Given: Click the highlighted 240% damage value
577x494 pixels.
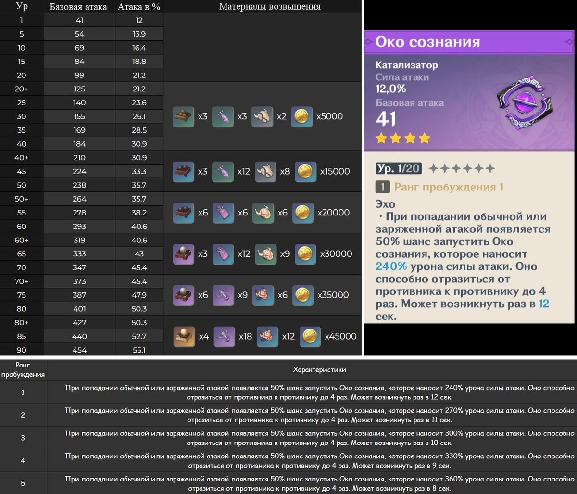Looking at the screenshot, I should coord(391,266).
